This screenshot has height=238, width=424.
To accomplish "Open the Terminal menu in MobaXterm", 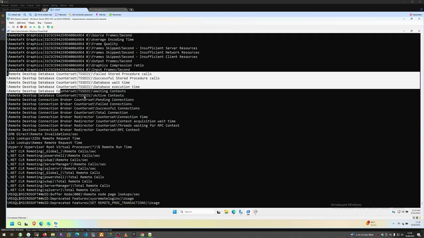I will [x=5, y=5].
